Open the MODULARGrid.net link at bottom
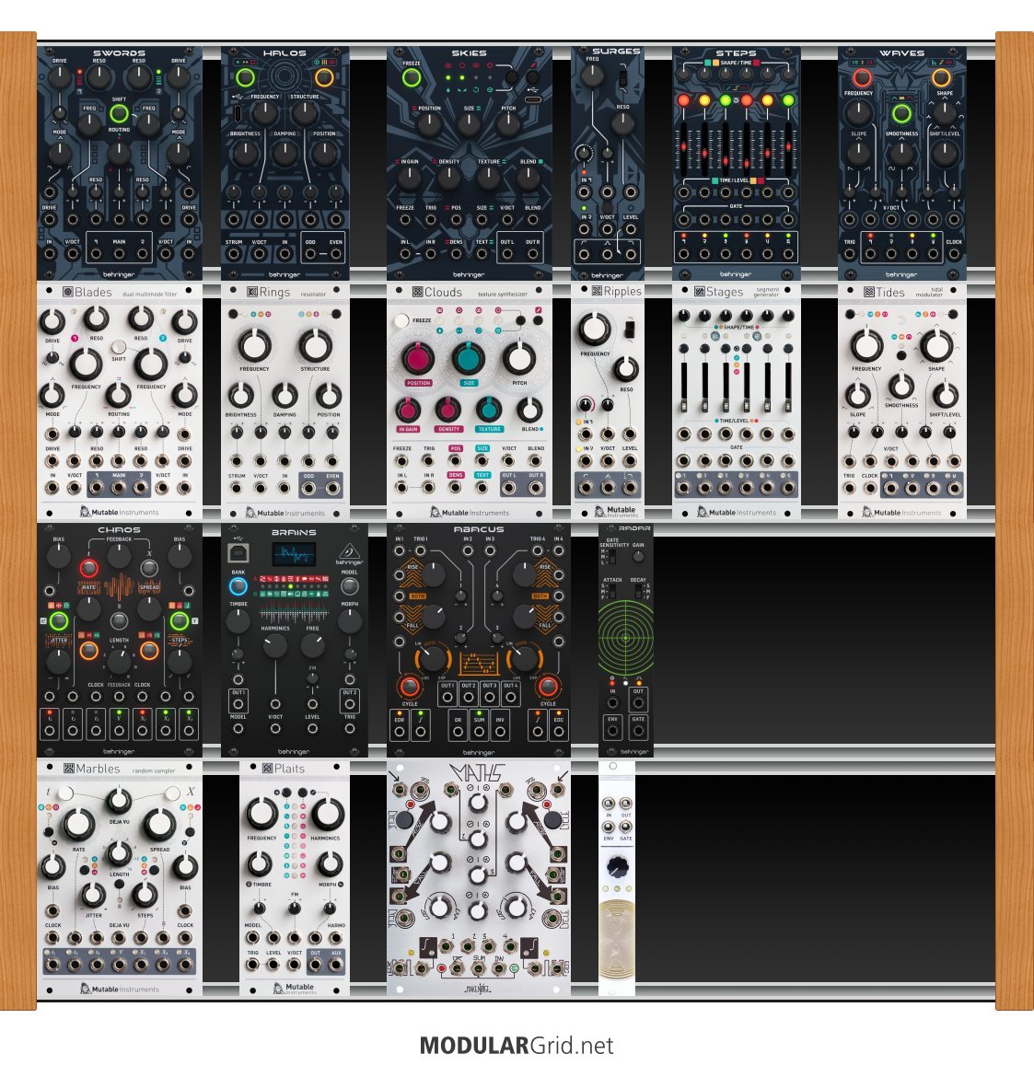Screen dimensions: 1034x1065 (516, 1046)
